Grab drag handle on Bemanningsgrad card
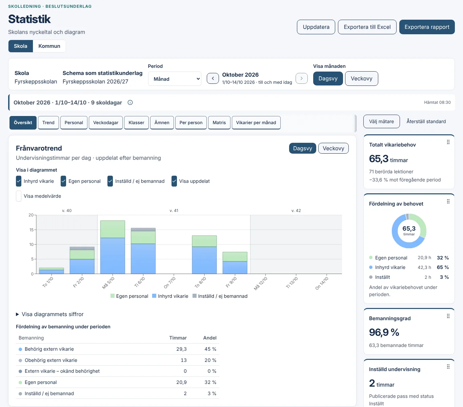This screenshot has height=407, width=463. point(448,316)
